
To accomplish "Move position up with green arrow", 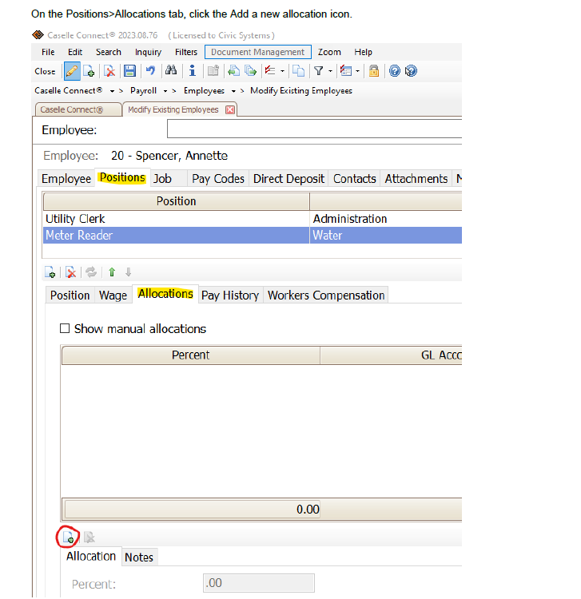I will tap(112, 272).
